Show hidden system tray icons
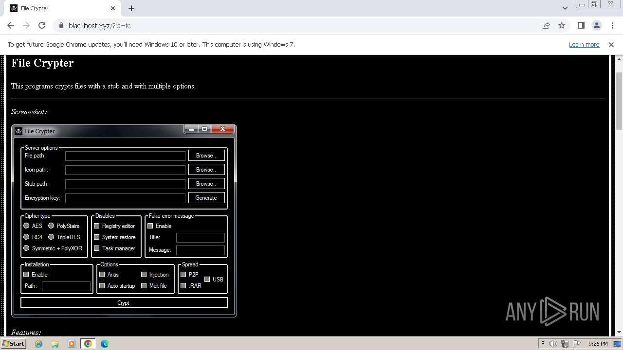 [543, 343]
